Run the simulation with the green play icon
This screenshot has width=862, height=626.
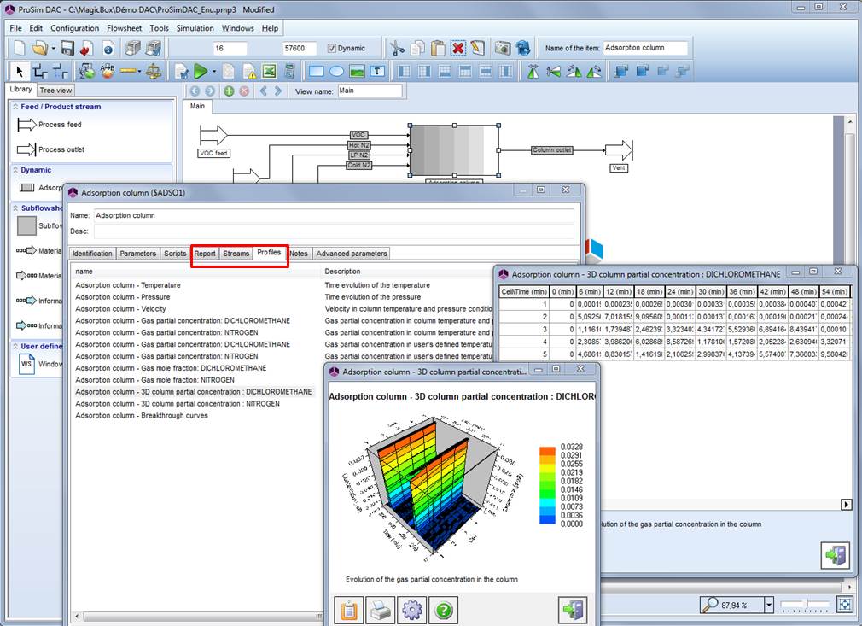[201, 72]
